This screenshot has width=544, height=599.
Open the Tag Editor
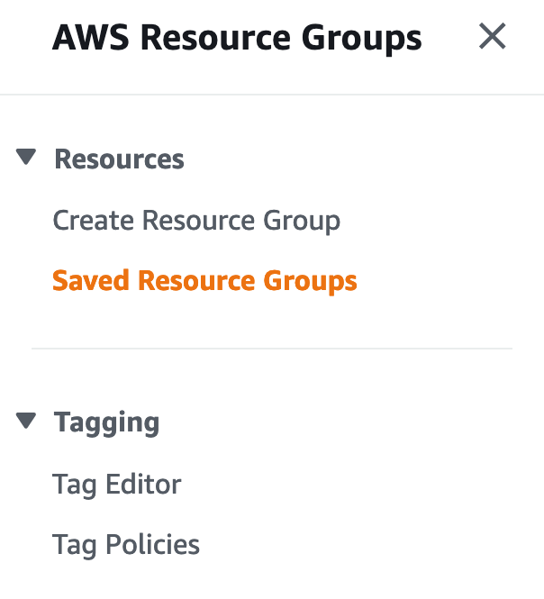[x=117, y=485]
